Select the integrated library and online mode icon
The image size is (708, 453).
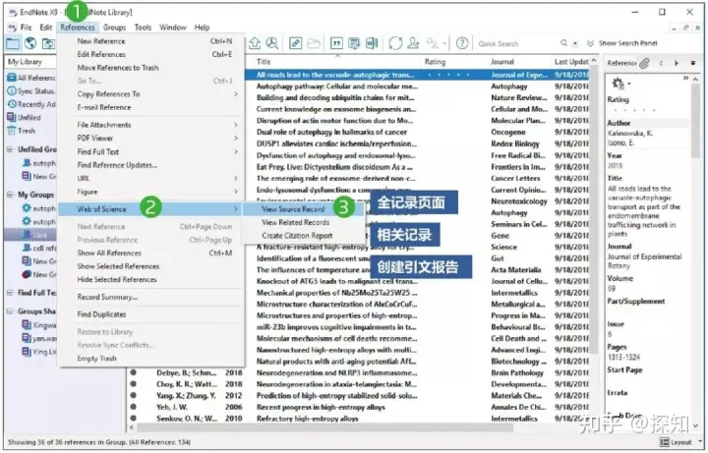click(47, 43)
